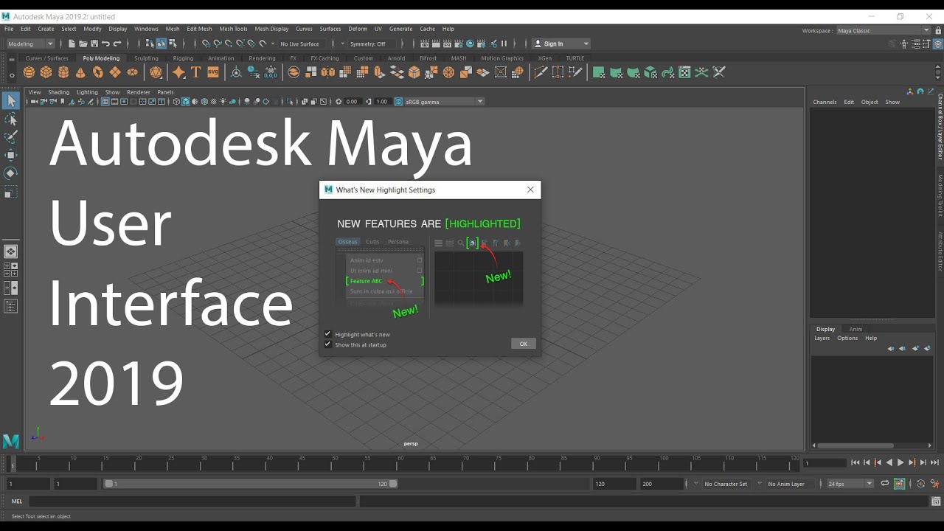This screenshot has height=531, width=944.
Task: Close the What's New Highlight Settings dialog
Action: 530,190
